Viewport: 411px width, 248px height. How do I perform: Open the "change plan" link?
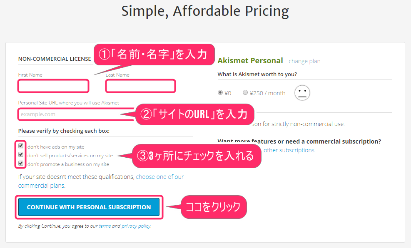[x=304, y=61]
